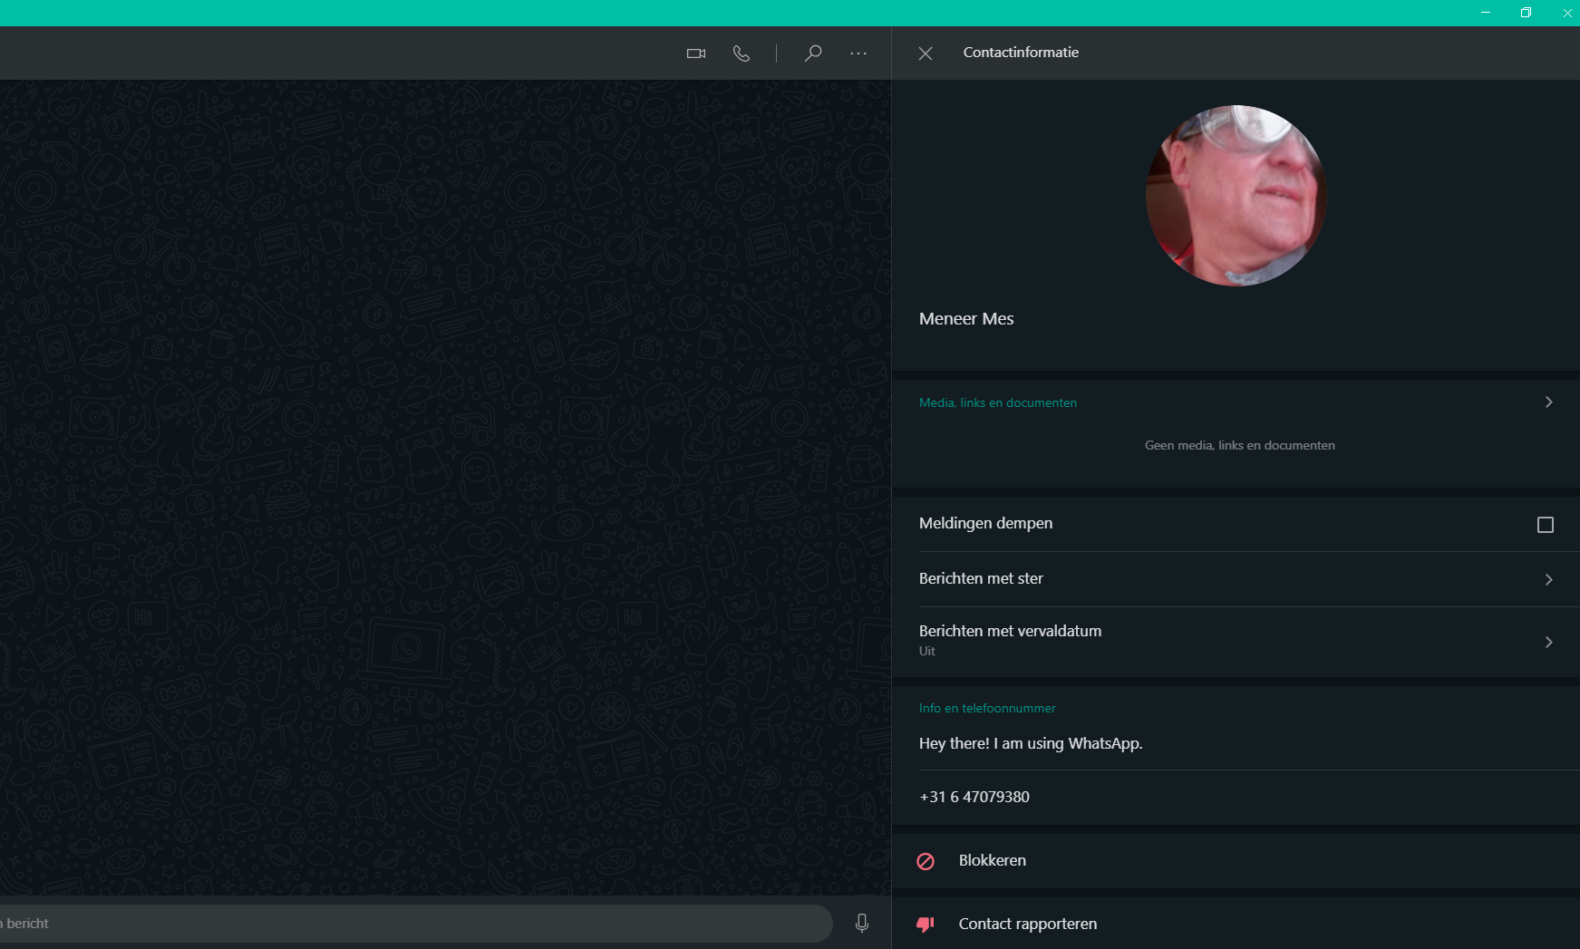Start a video call with Meneer Mes
1580x949 pixels.
coord(695,53)
